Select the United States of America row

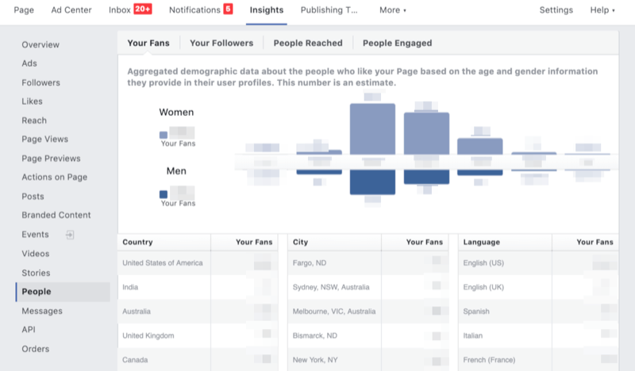pyautogui.click(x=163, y=263)
